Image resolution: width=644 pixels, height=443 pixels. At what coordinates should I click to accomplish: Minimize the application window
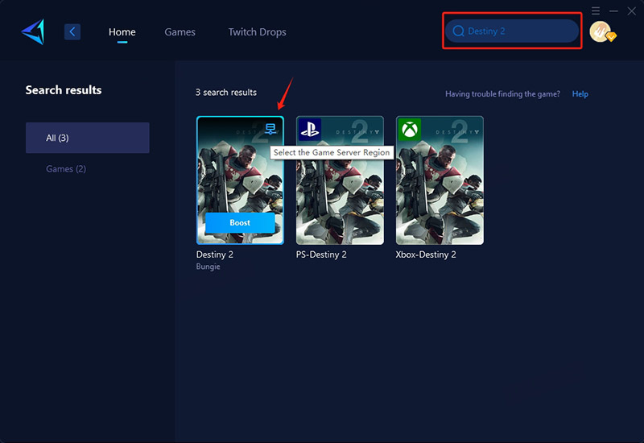(613, 10)
